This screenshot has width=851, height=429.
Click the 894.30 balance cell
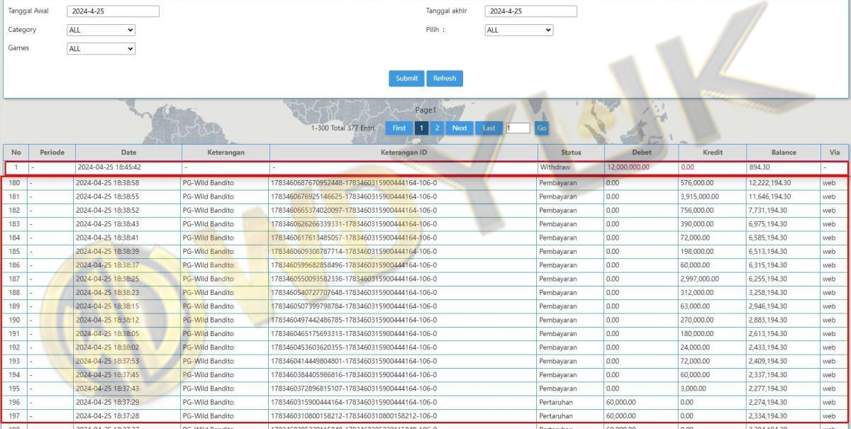point(760,167)
